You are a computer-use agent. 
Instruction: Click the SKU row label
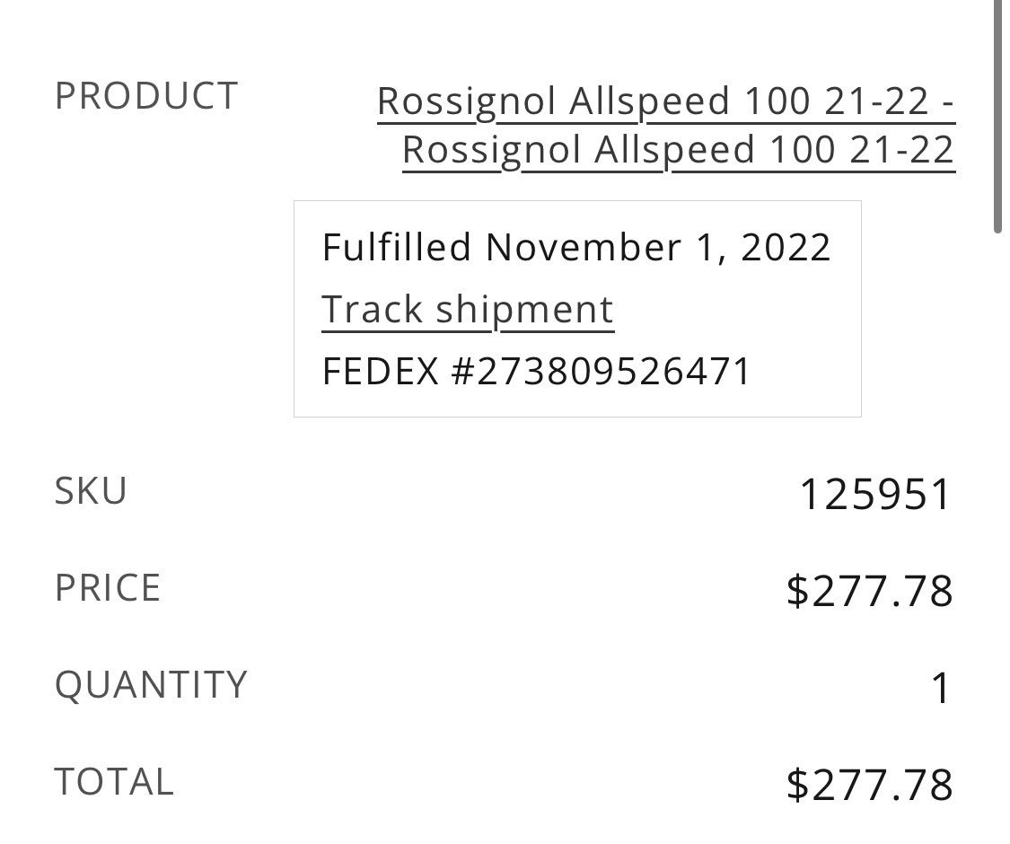(91, 491)
